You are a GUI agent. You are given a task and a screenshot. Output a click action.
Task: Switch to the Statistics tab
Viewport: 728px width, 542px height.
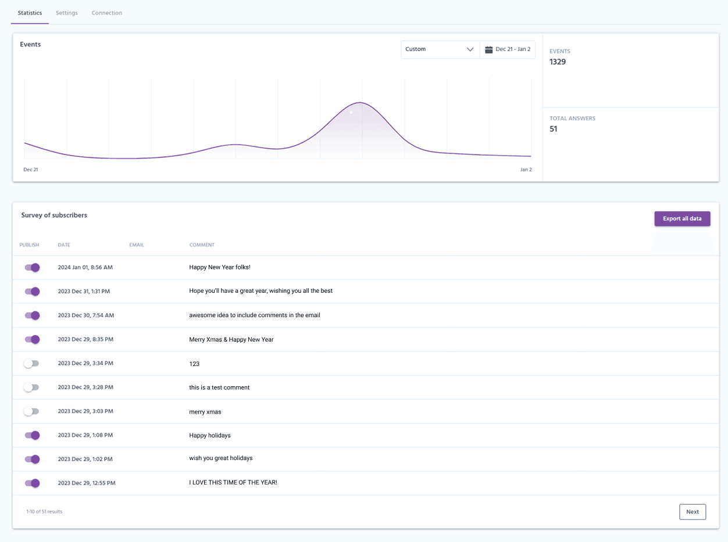tap(30, 13)
